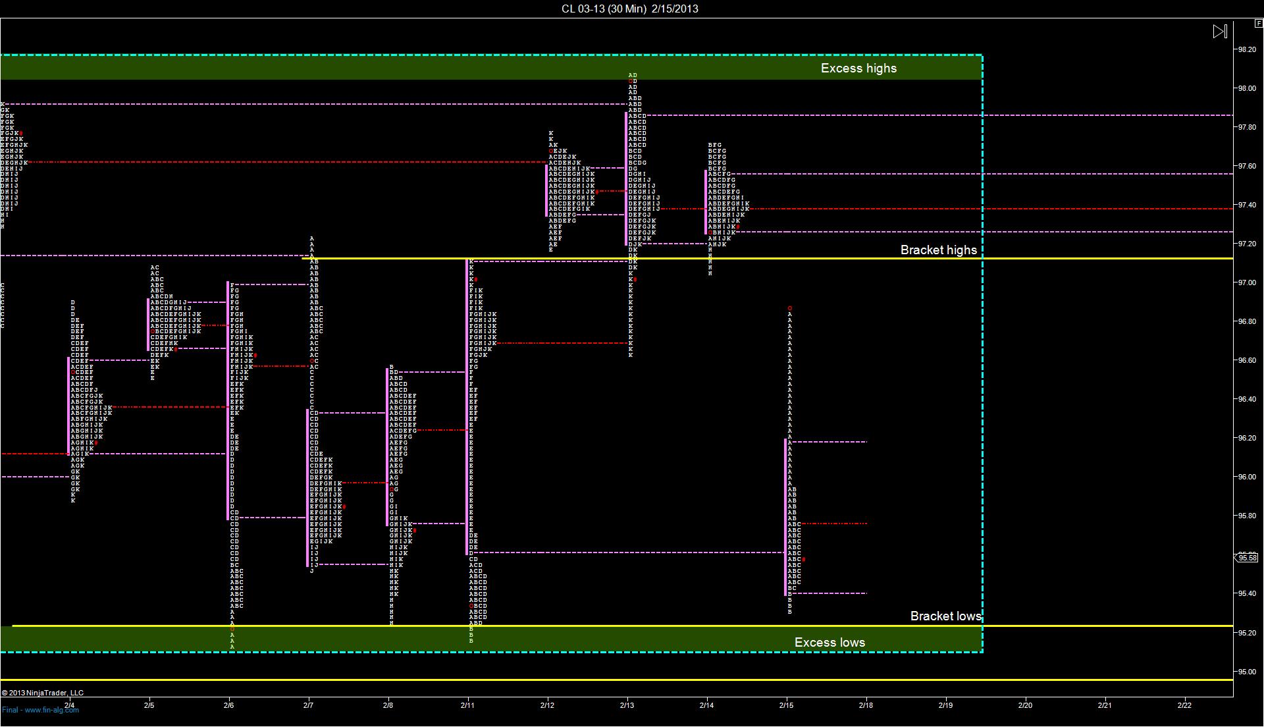Click the 96.20 price axis label

coord(1247,438)
